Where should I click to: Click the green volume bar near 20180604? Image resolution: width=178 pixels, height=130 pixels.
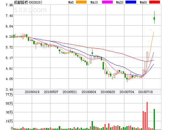pyautogui.click(x=92, y=125)
